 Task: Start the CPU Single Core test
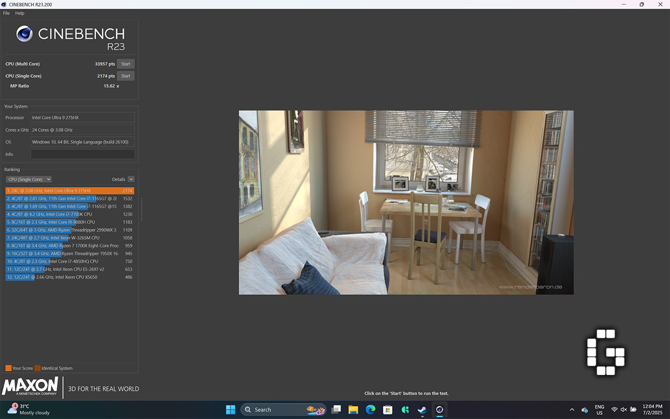pyautogui.click(x=126, y=76)
